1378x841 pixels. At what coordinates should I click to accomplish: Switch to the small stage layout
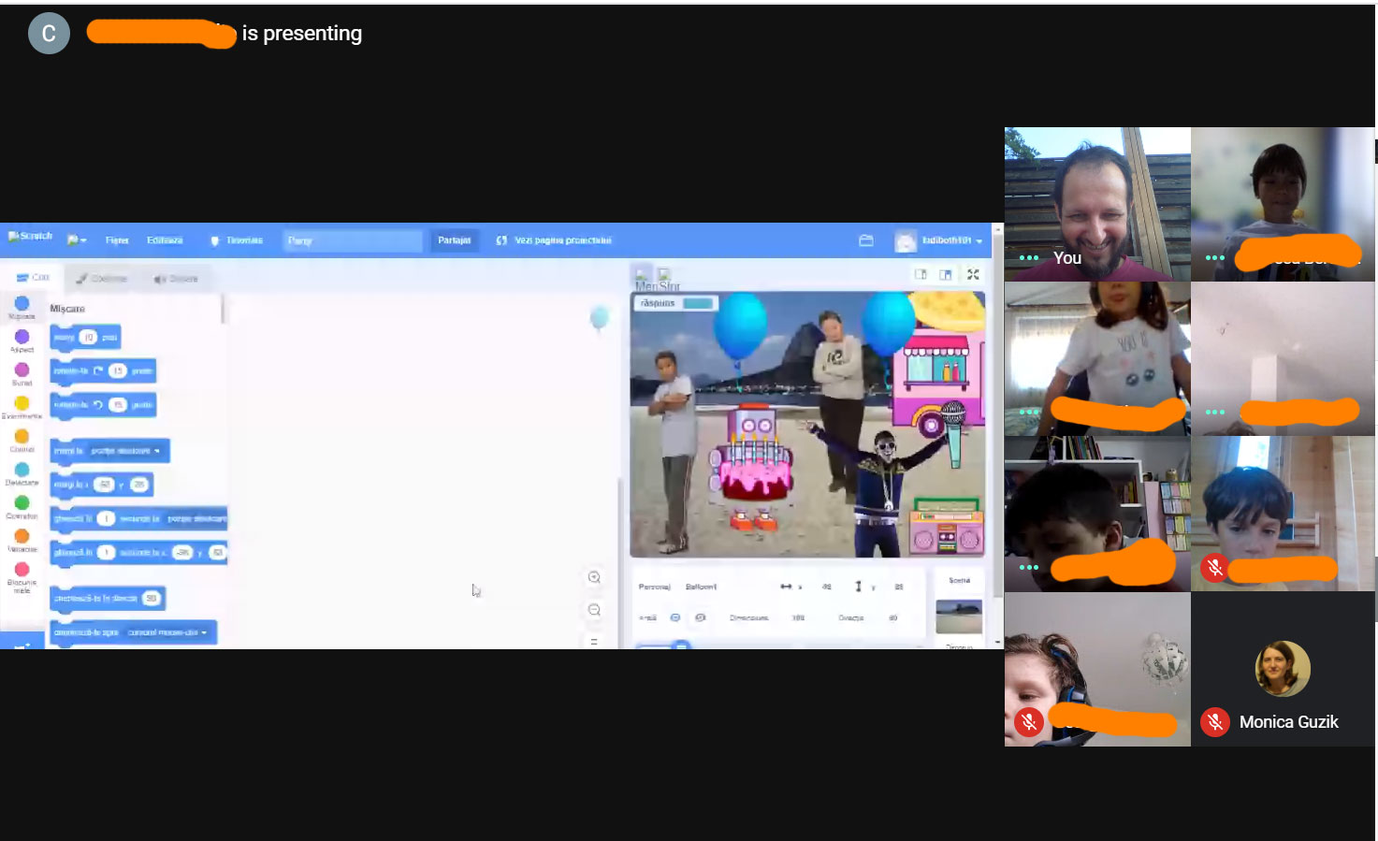921,274
